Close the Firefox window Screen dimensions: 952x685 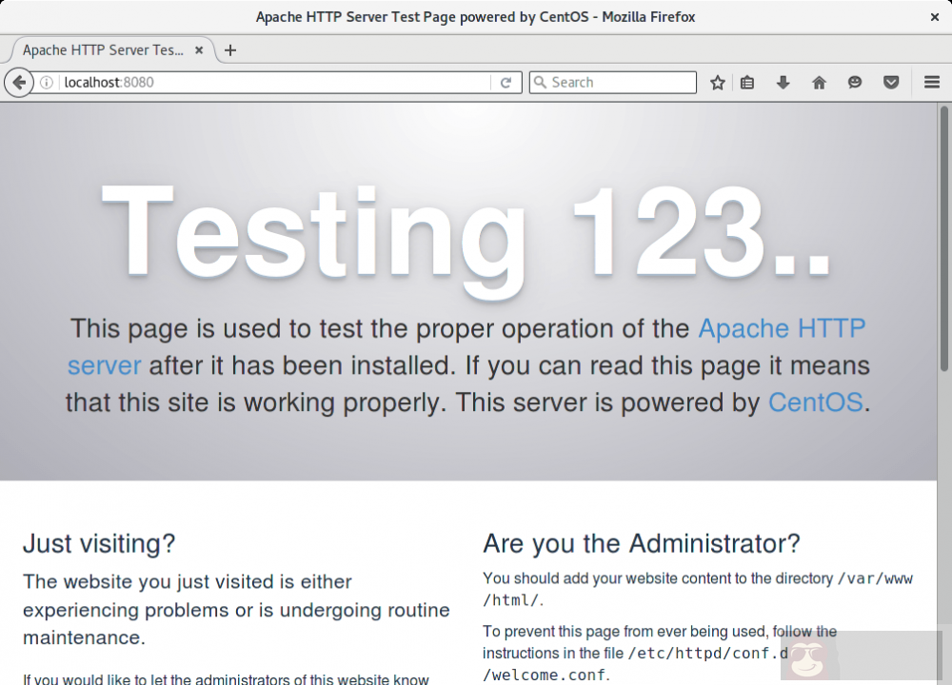click(935, 17)
